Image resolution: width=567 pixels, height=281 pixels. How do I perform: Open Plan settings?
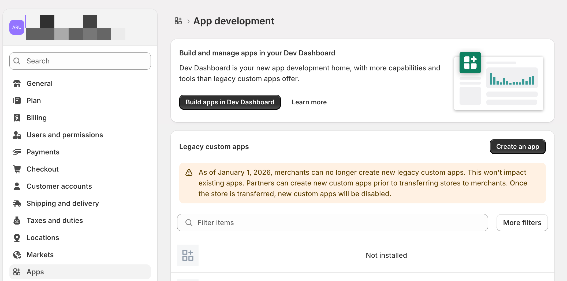80,101
